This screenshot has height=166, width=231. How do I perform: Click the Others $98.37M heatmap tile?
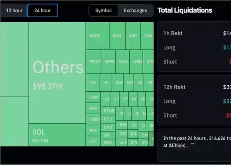[x=57, y=73]
